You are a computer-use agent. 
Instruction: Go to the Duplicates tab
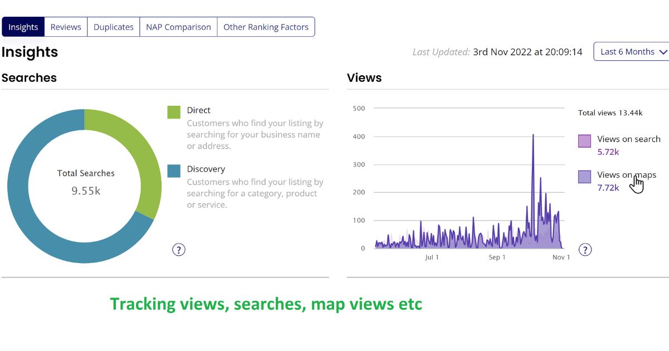tap(113, 27)
